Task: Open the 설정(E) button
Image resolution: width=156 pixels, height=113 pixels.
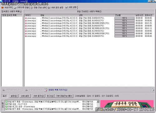Action: pos(14,96)
